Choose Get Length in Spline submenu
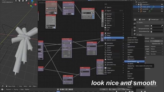Viewport: 164px width, 92px height. tap(134, 78)
